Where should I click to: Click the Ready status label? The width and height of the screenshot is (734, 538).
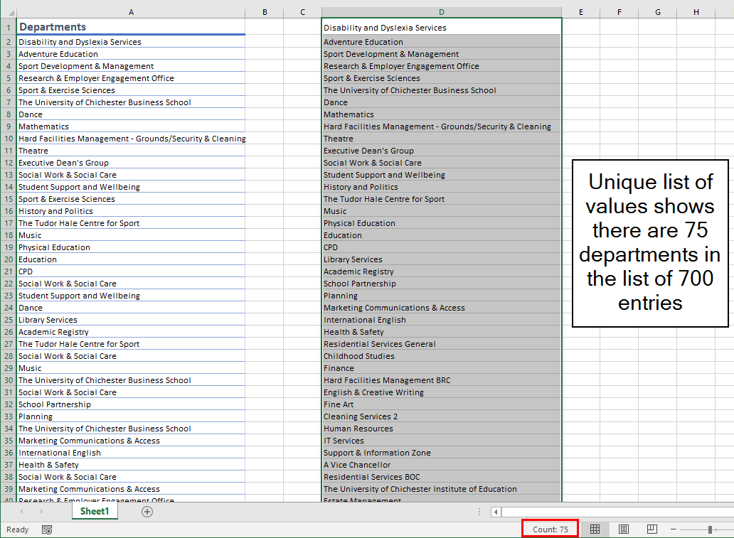point(16,529)
